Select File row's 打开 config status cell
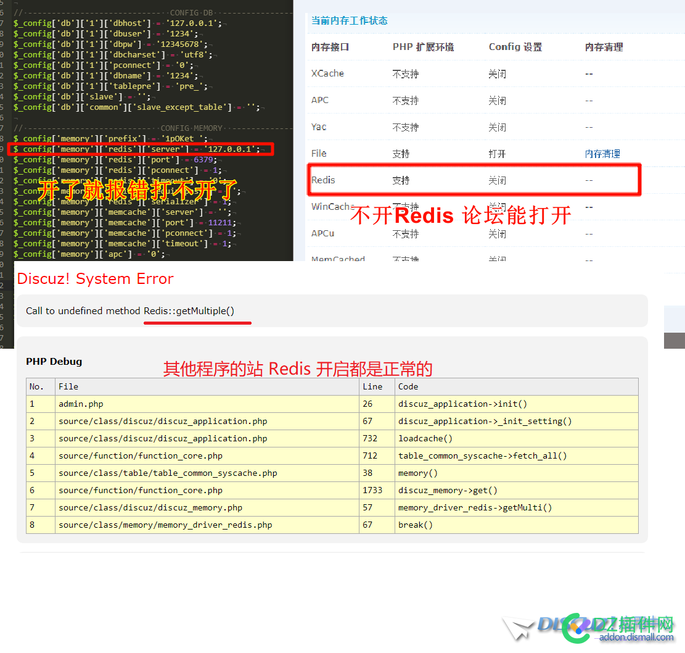 point(497,154)
